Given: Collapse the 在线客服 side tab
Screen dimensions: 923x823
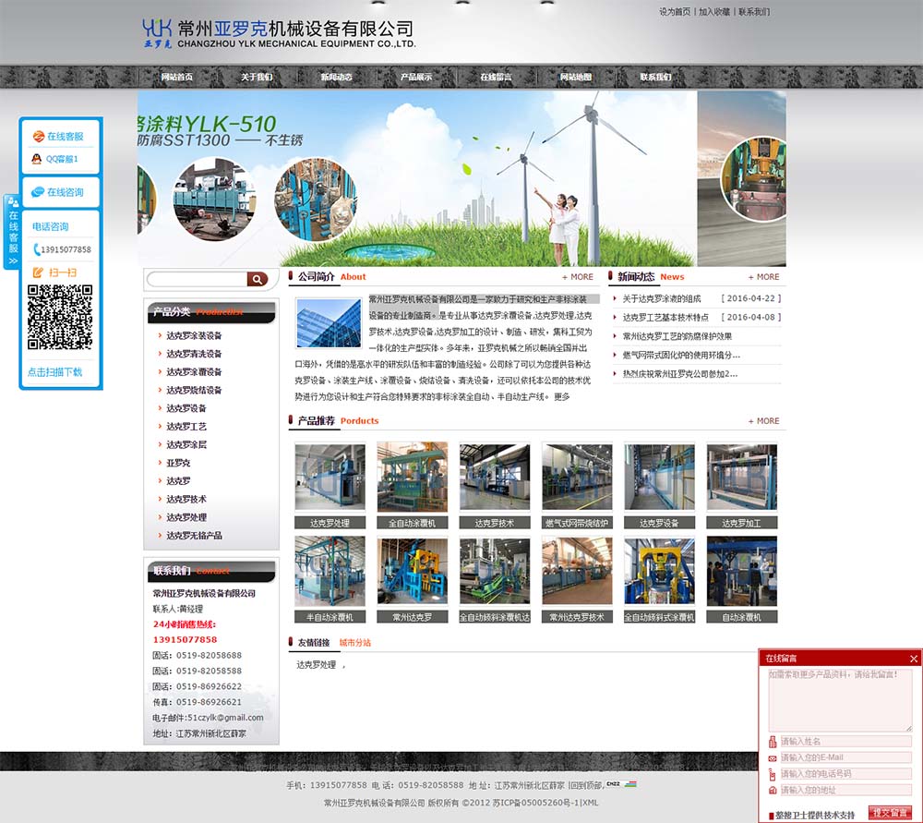Looking at the screenshot, I should point(12,232).
